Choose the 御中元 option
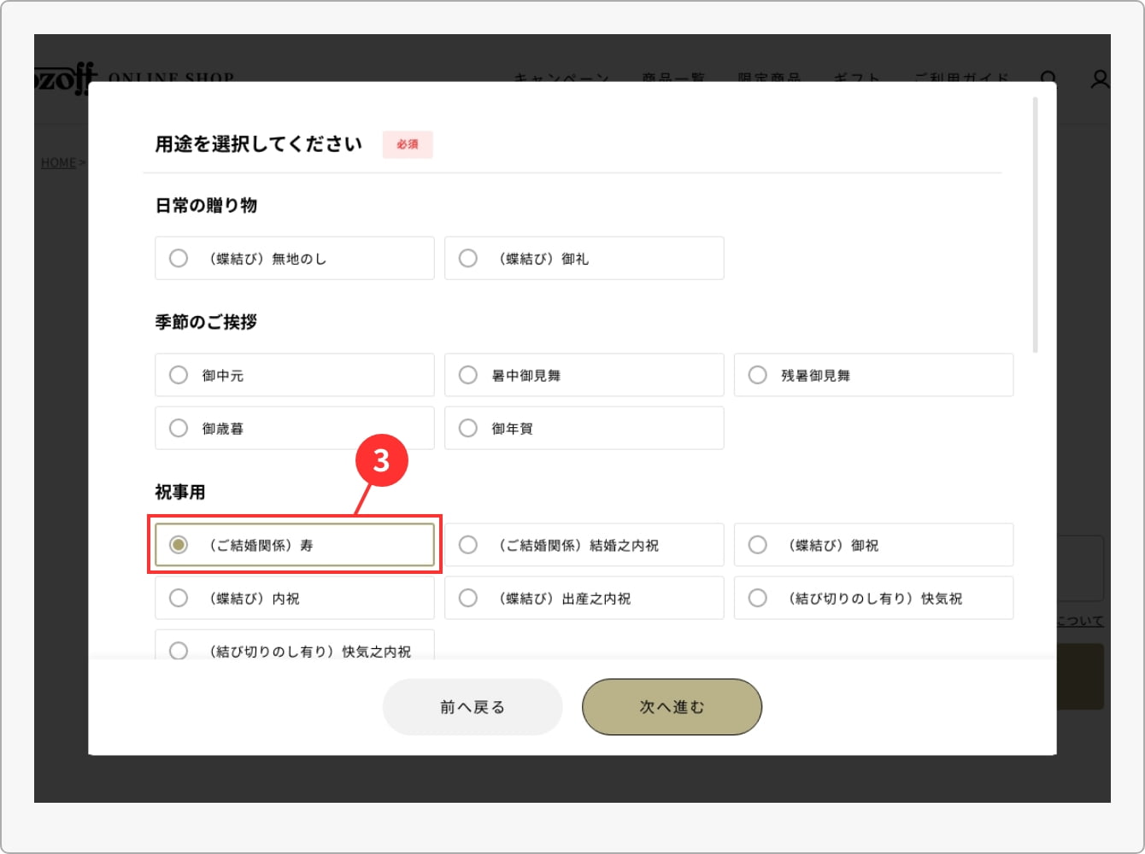 (179, 375)
